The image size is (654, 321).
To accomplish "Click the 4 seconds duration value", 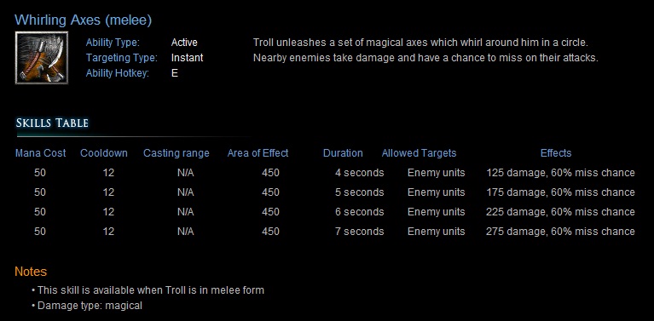I will point(360,173).
